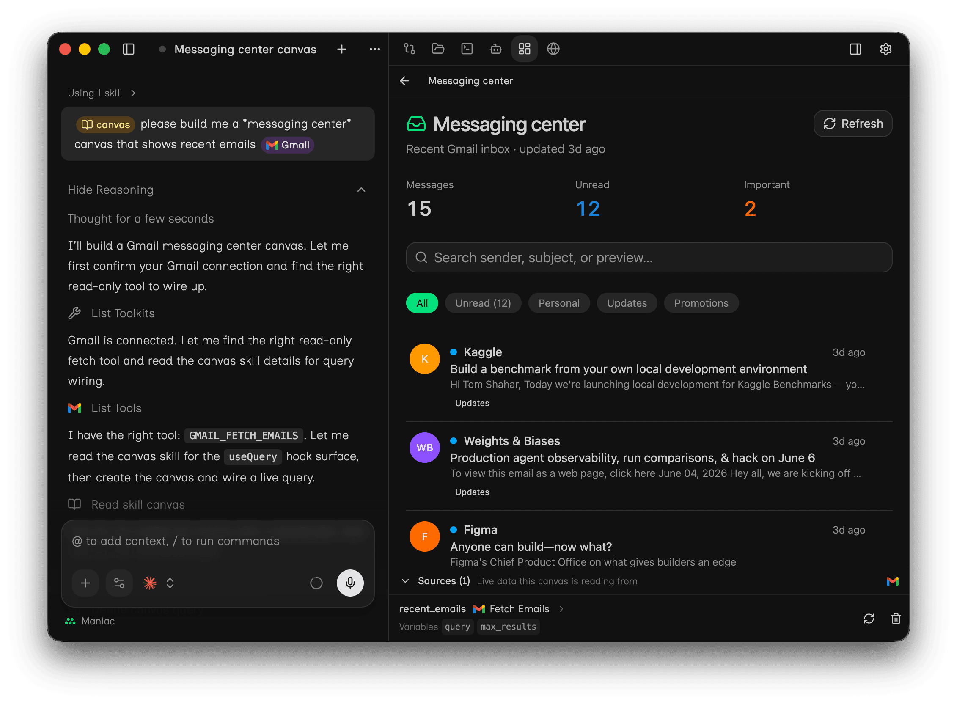Click the max_results variable chip
The image size is (957, 704).
point(508,627)
